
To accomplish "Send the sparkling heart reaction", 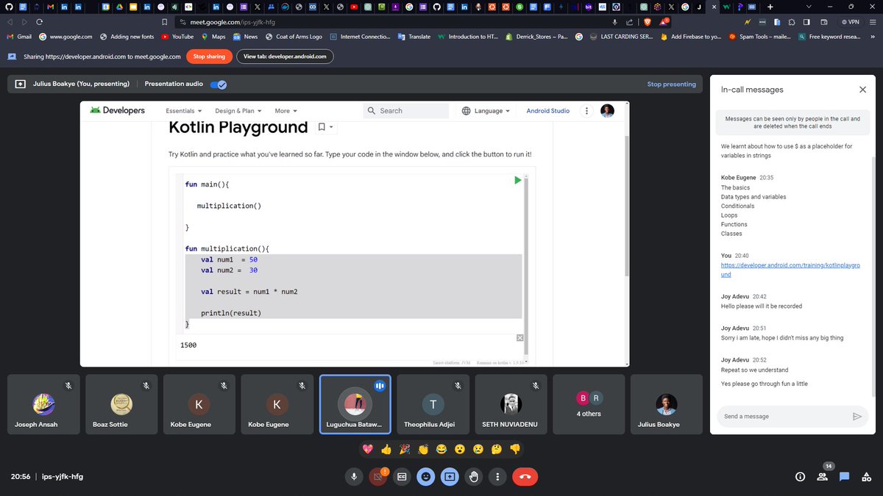I will click(x=368, y=449).
